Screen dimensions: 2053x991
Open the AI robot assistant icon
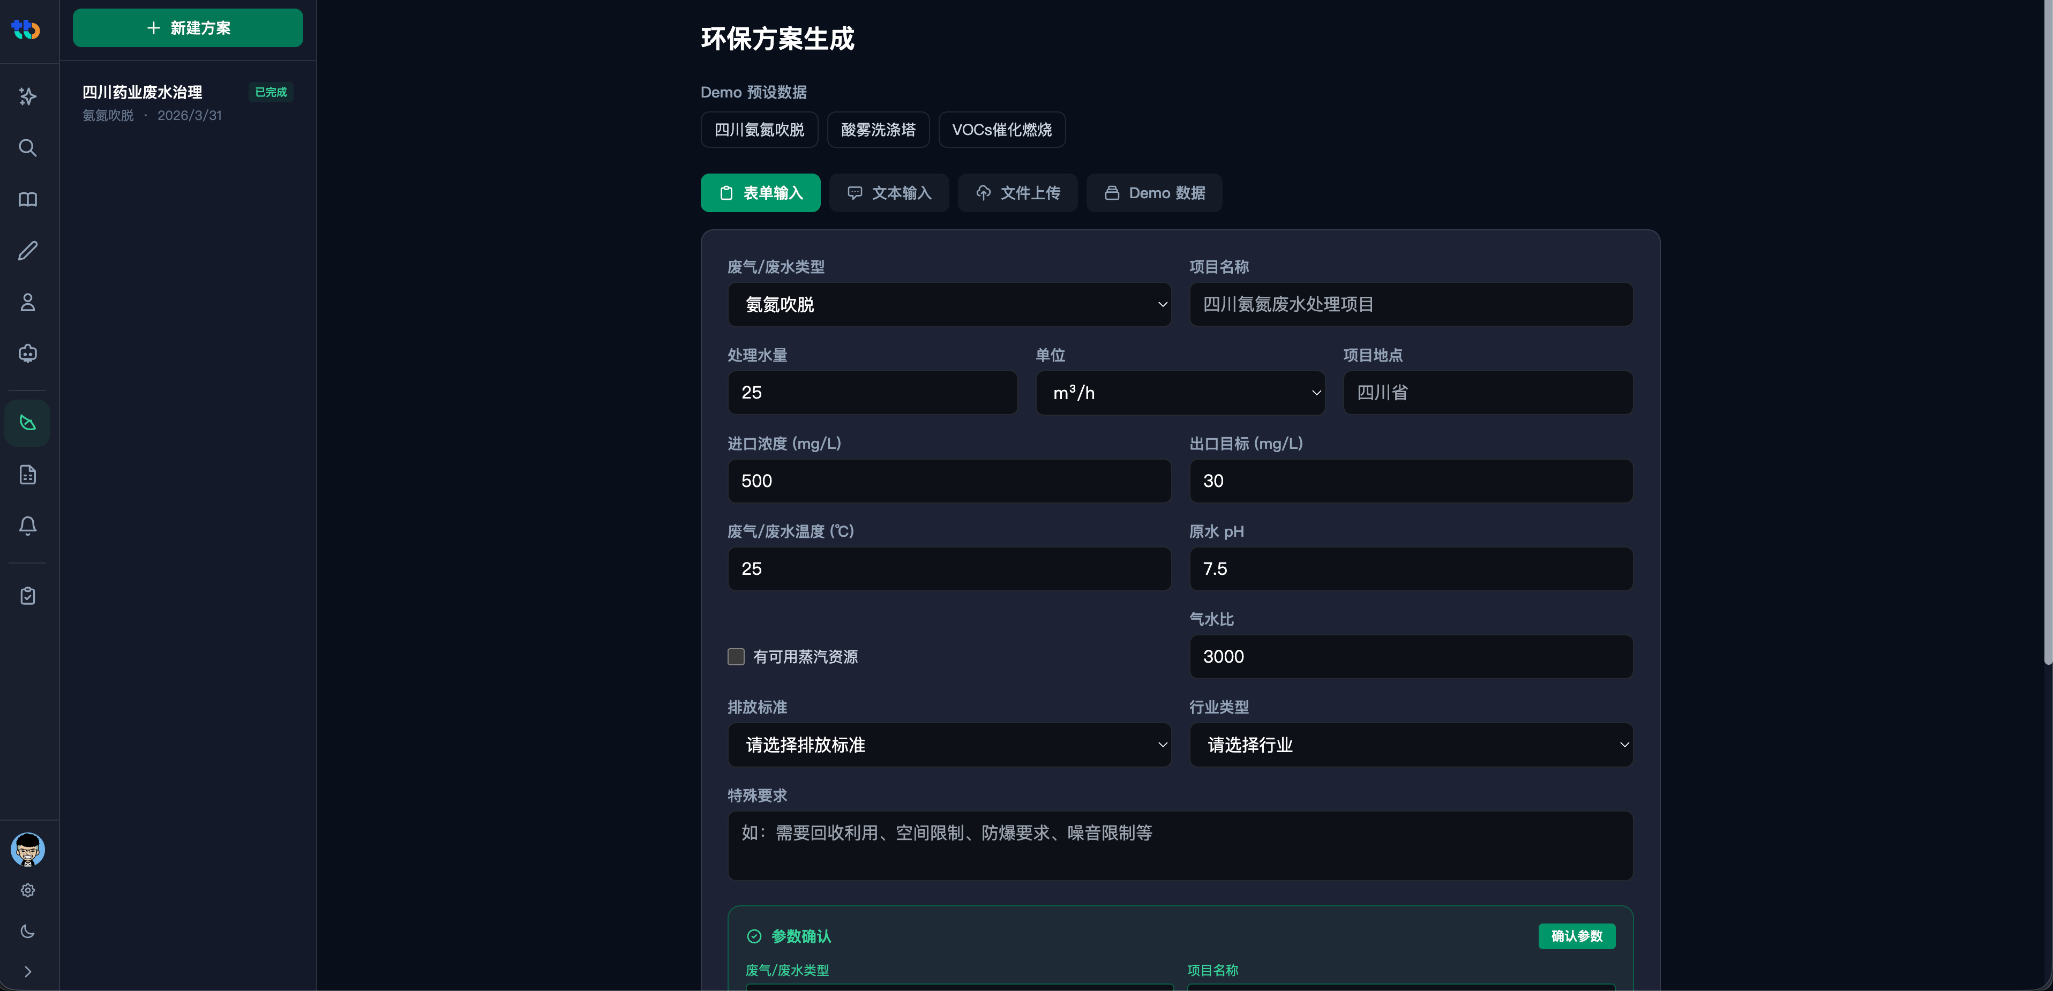pyautogui.click(x=28, y=353)
